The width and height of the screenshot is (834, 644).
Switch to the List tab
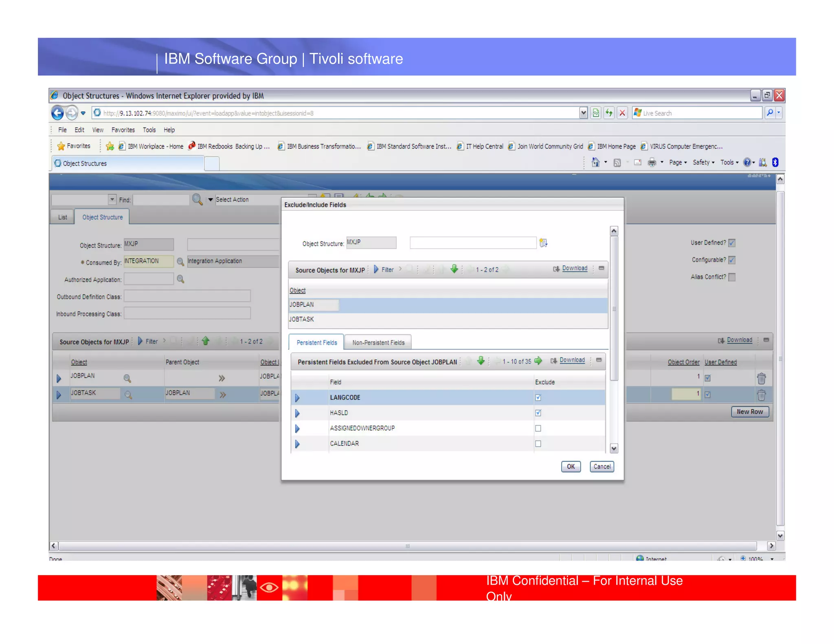(x=62, y=217)
